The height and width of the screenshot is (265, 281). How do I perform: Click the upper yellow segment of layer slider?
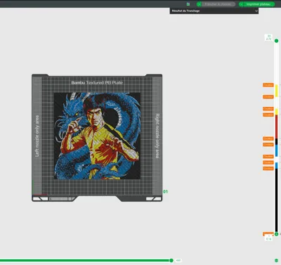pos(276,91)
